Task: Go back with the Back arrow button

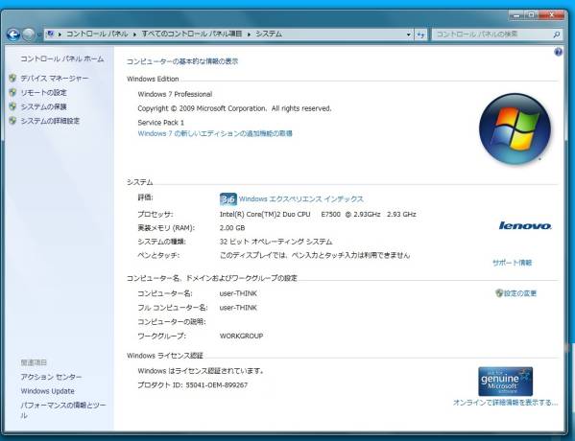Action: click(x=13, y=35)
